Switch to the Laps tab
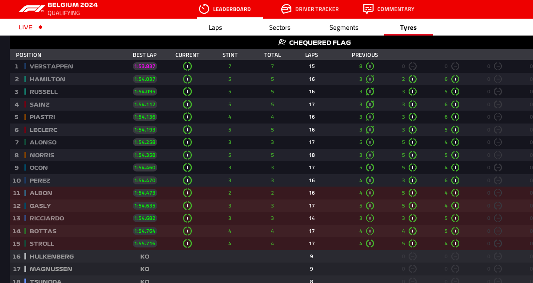533x283 pixels. pyautogui.click(x=215, y=28)
